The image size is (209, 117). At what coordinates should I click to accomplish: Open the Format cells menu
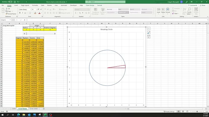point(168,11)
